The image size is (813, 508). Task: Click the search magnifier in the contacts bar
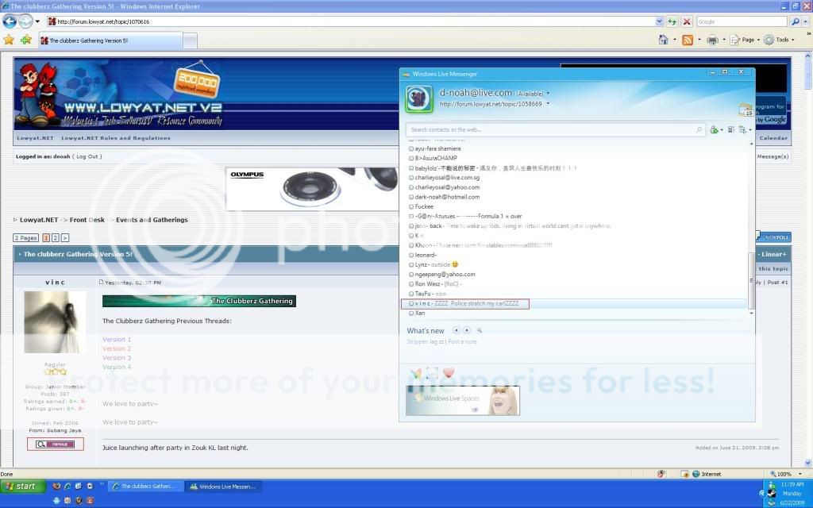[699, 129]
